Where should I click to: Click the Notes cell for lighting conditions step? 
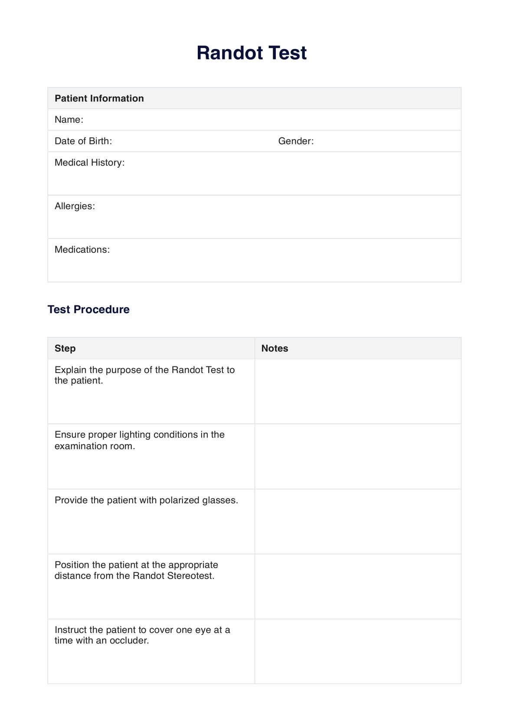358,456
